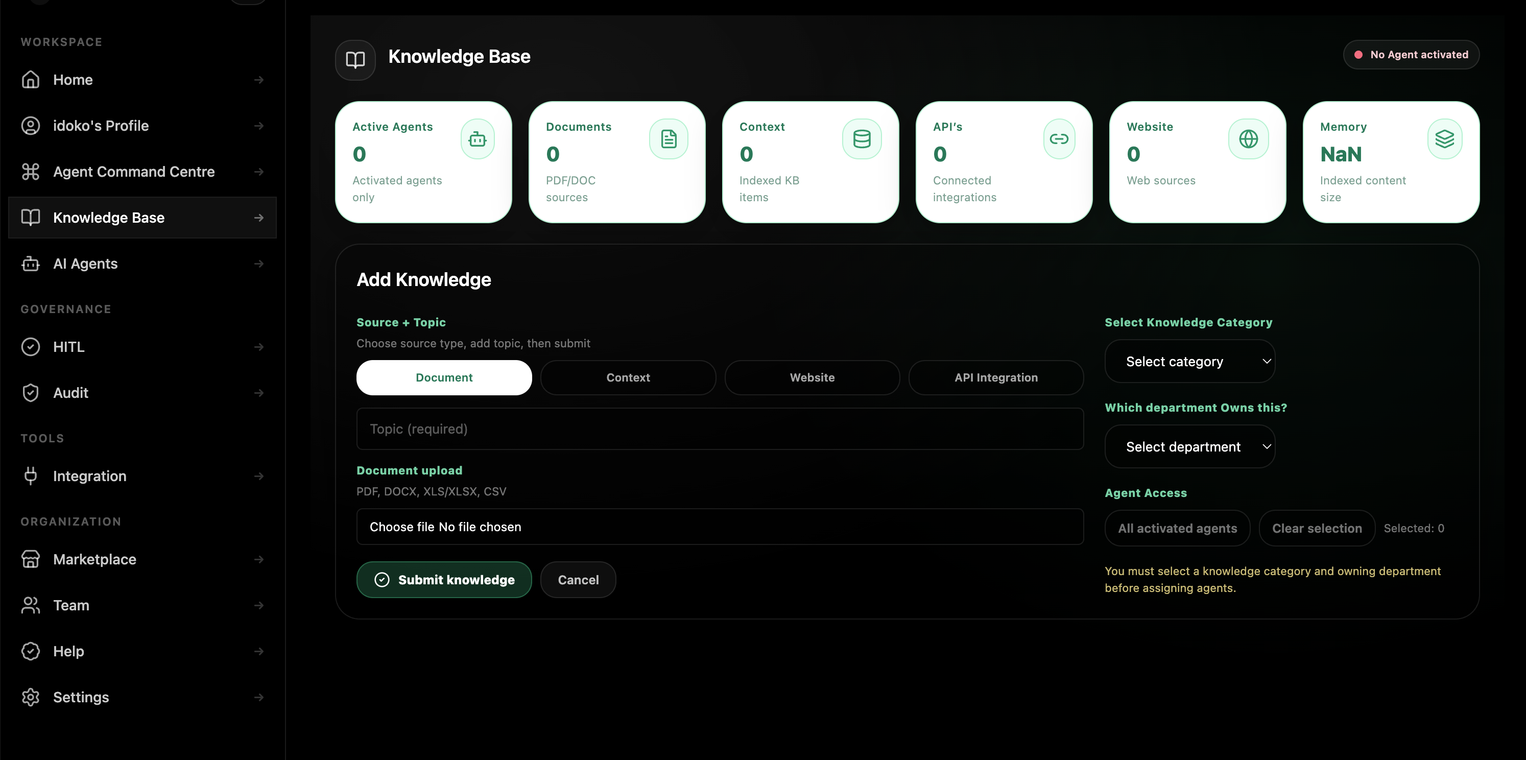Click the Memory layers icon

[x=1445, y=139]
